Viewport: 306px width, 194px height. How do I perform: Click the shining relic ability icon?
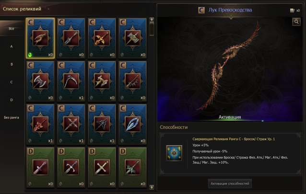(174, 153)
